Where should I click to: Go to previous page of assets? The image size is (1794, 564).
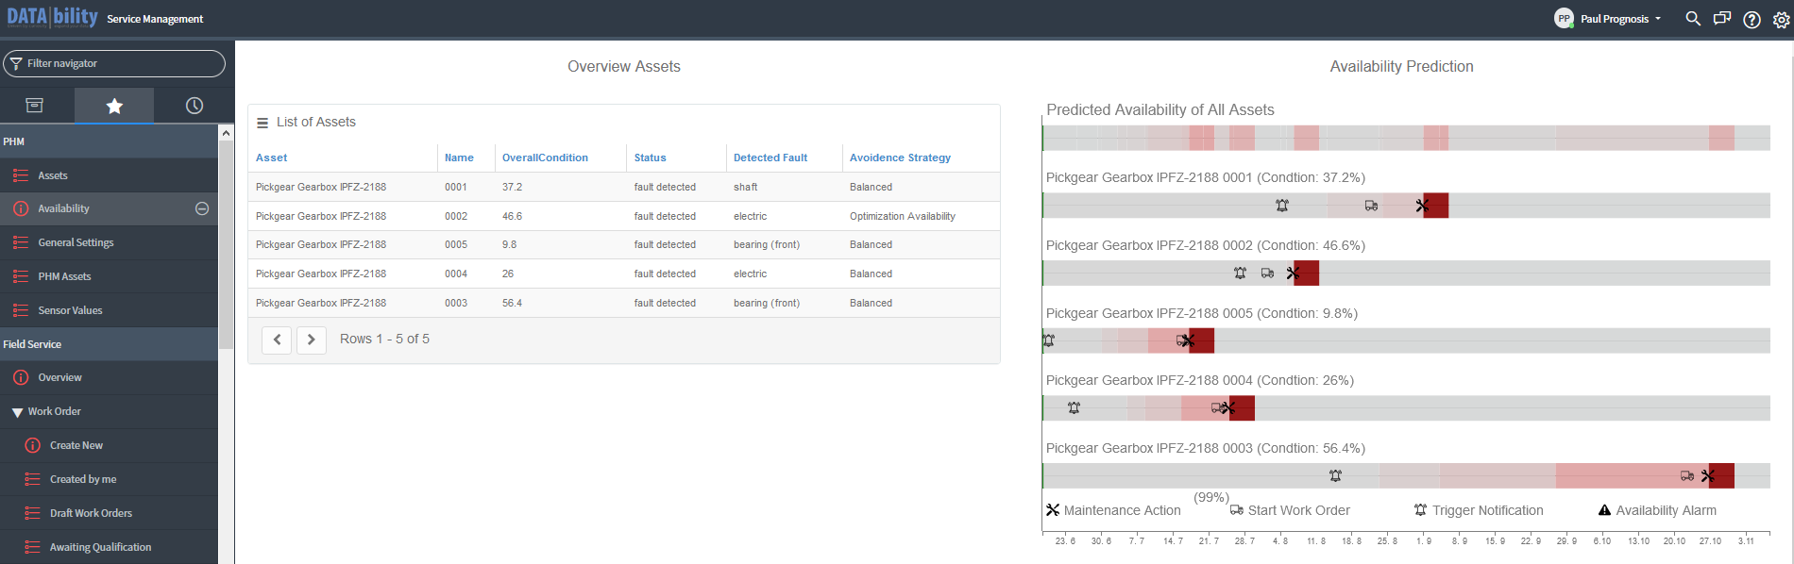[277, 340]
